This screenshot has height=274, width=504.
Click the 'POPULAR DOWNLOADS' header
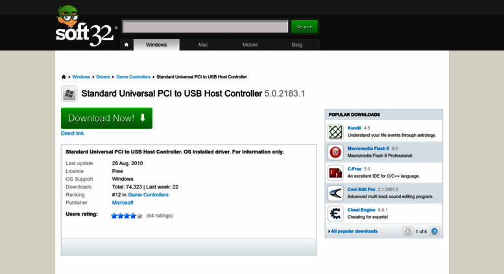354,115
